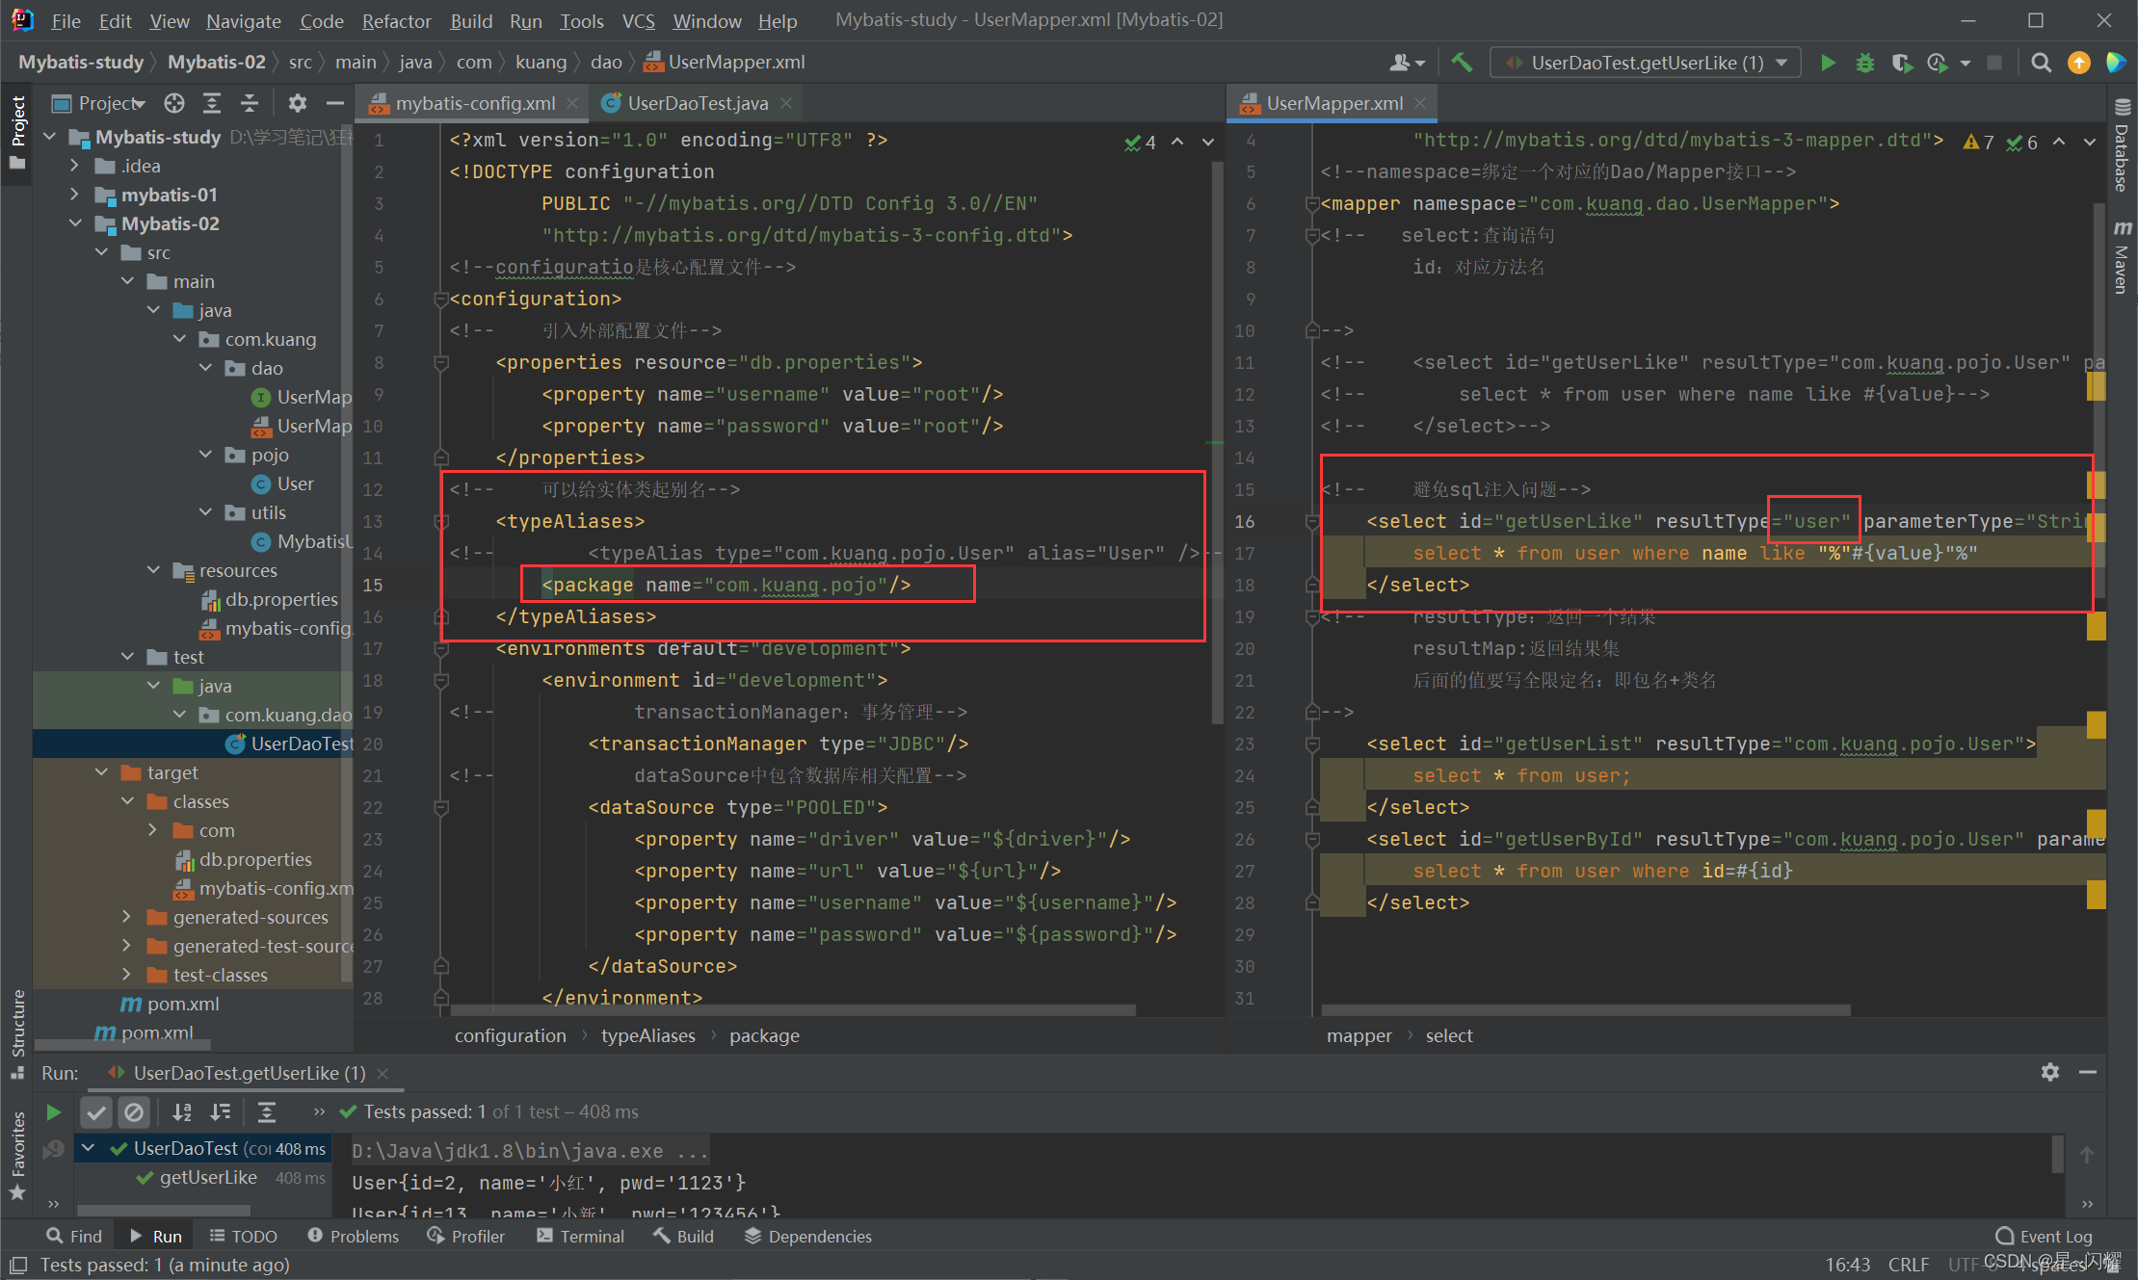Open the Project view selector dropdown

(99, 103)
